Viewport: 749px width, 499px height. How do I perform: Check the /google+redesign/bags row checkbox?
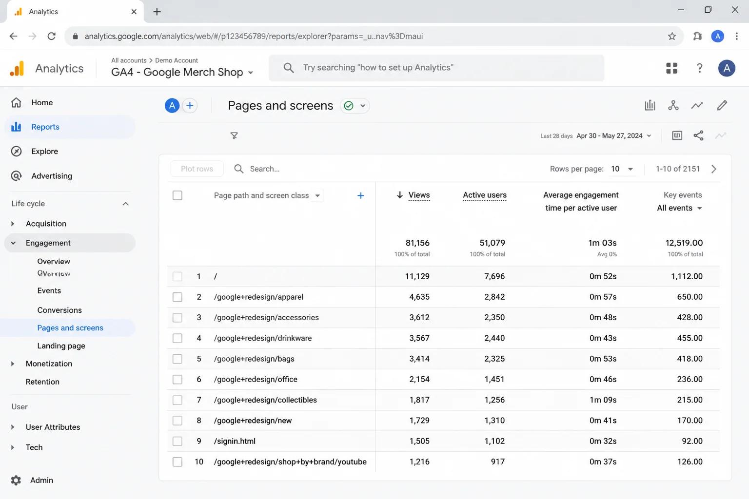pyautogui.click(x=177, y=359)
